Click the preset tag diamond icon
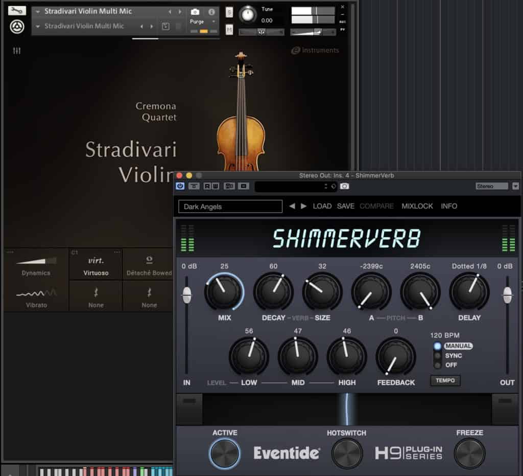Viewport: 523px width, 476px height. coord(334,186)
